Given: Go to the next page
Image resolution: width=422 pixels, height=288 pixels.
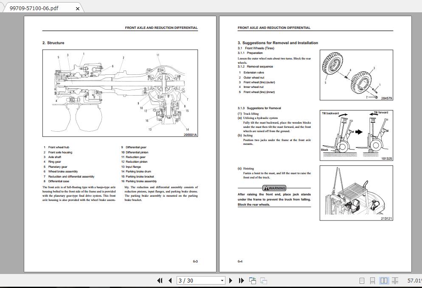Looking at the screenshot, I should (x=231, y=281).
